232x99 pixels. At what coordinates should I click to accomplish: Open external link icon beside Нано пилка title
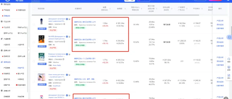click(69, 75)
